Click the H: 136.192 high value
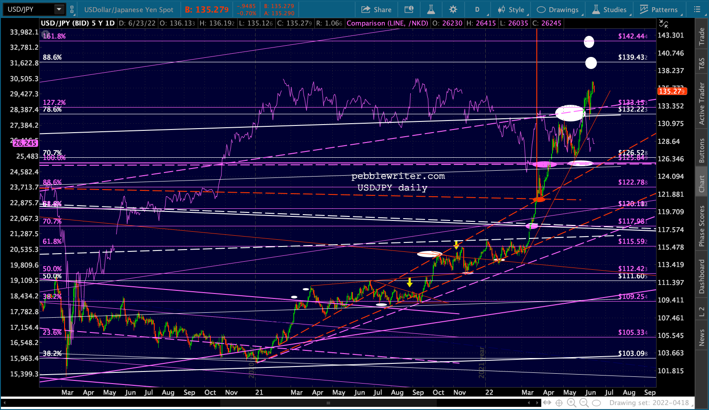 (x=217, y=23)
